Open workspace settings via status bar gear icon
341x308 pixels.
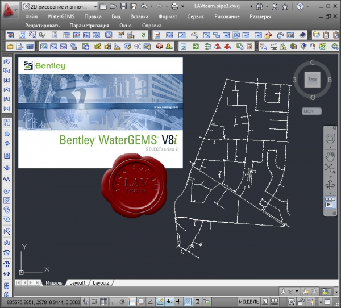point(292,302)
